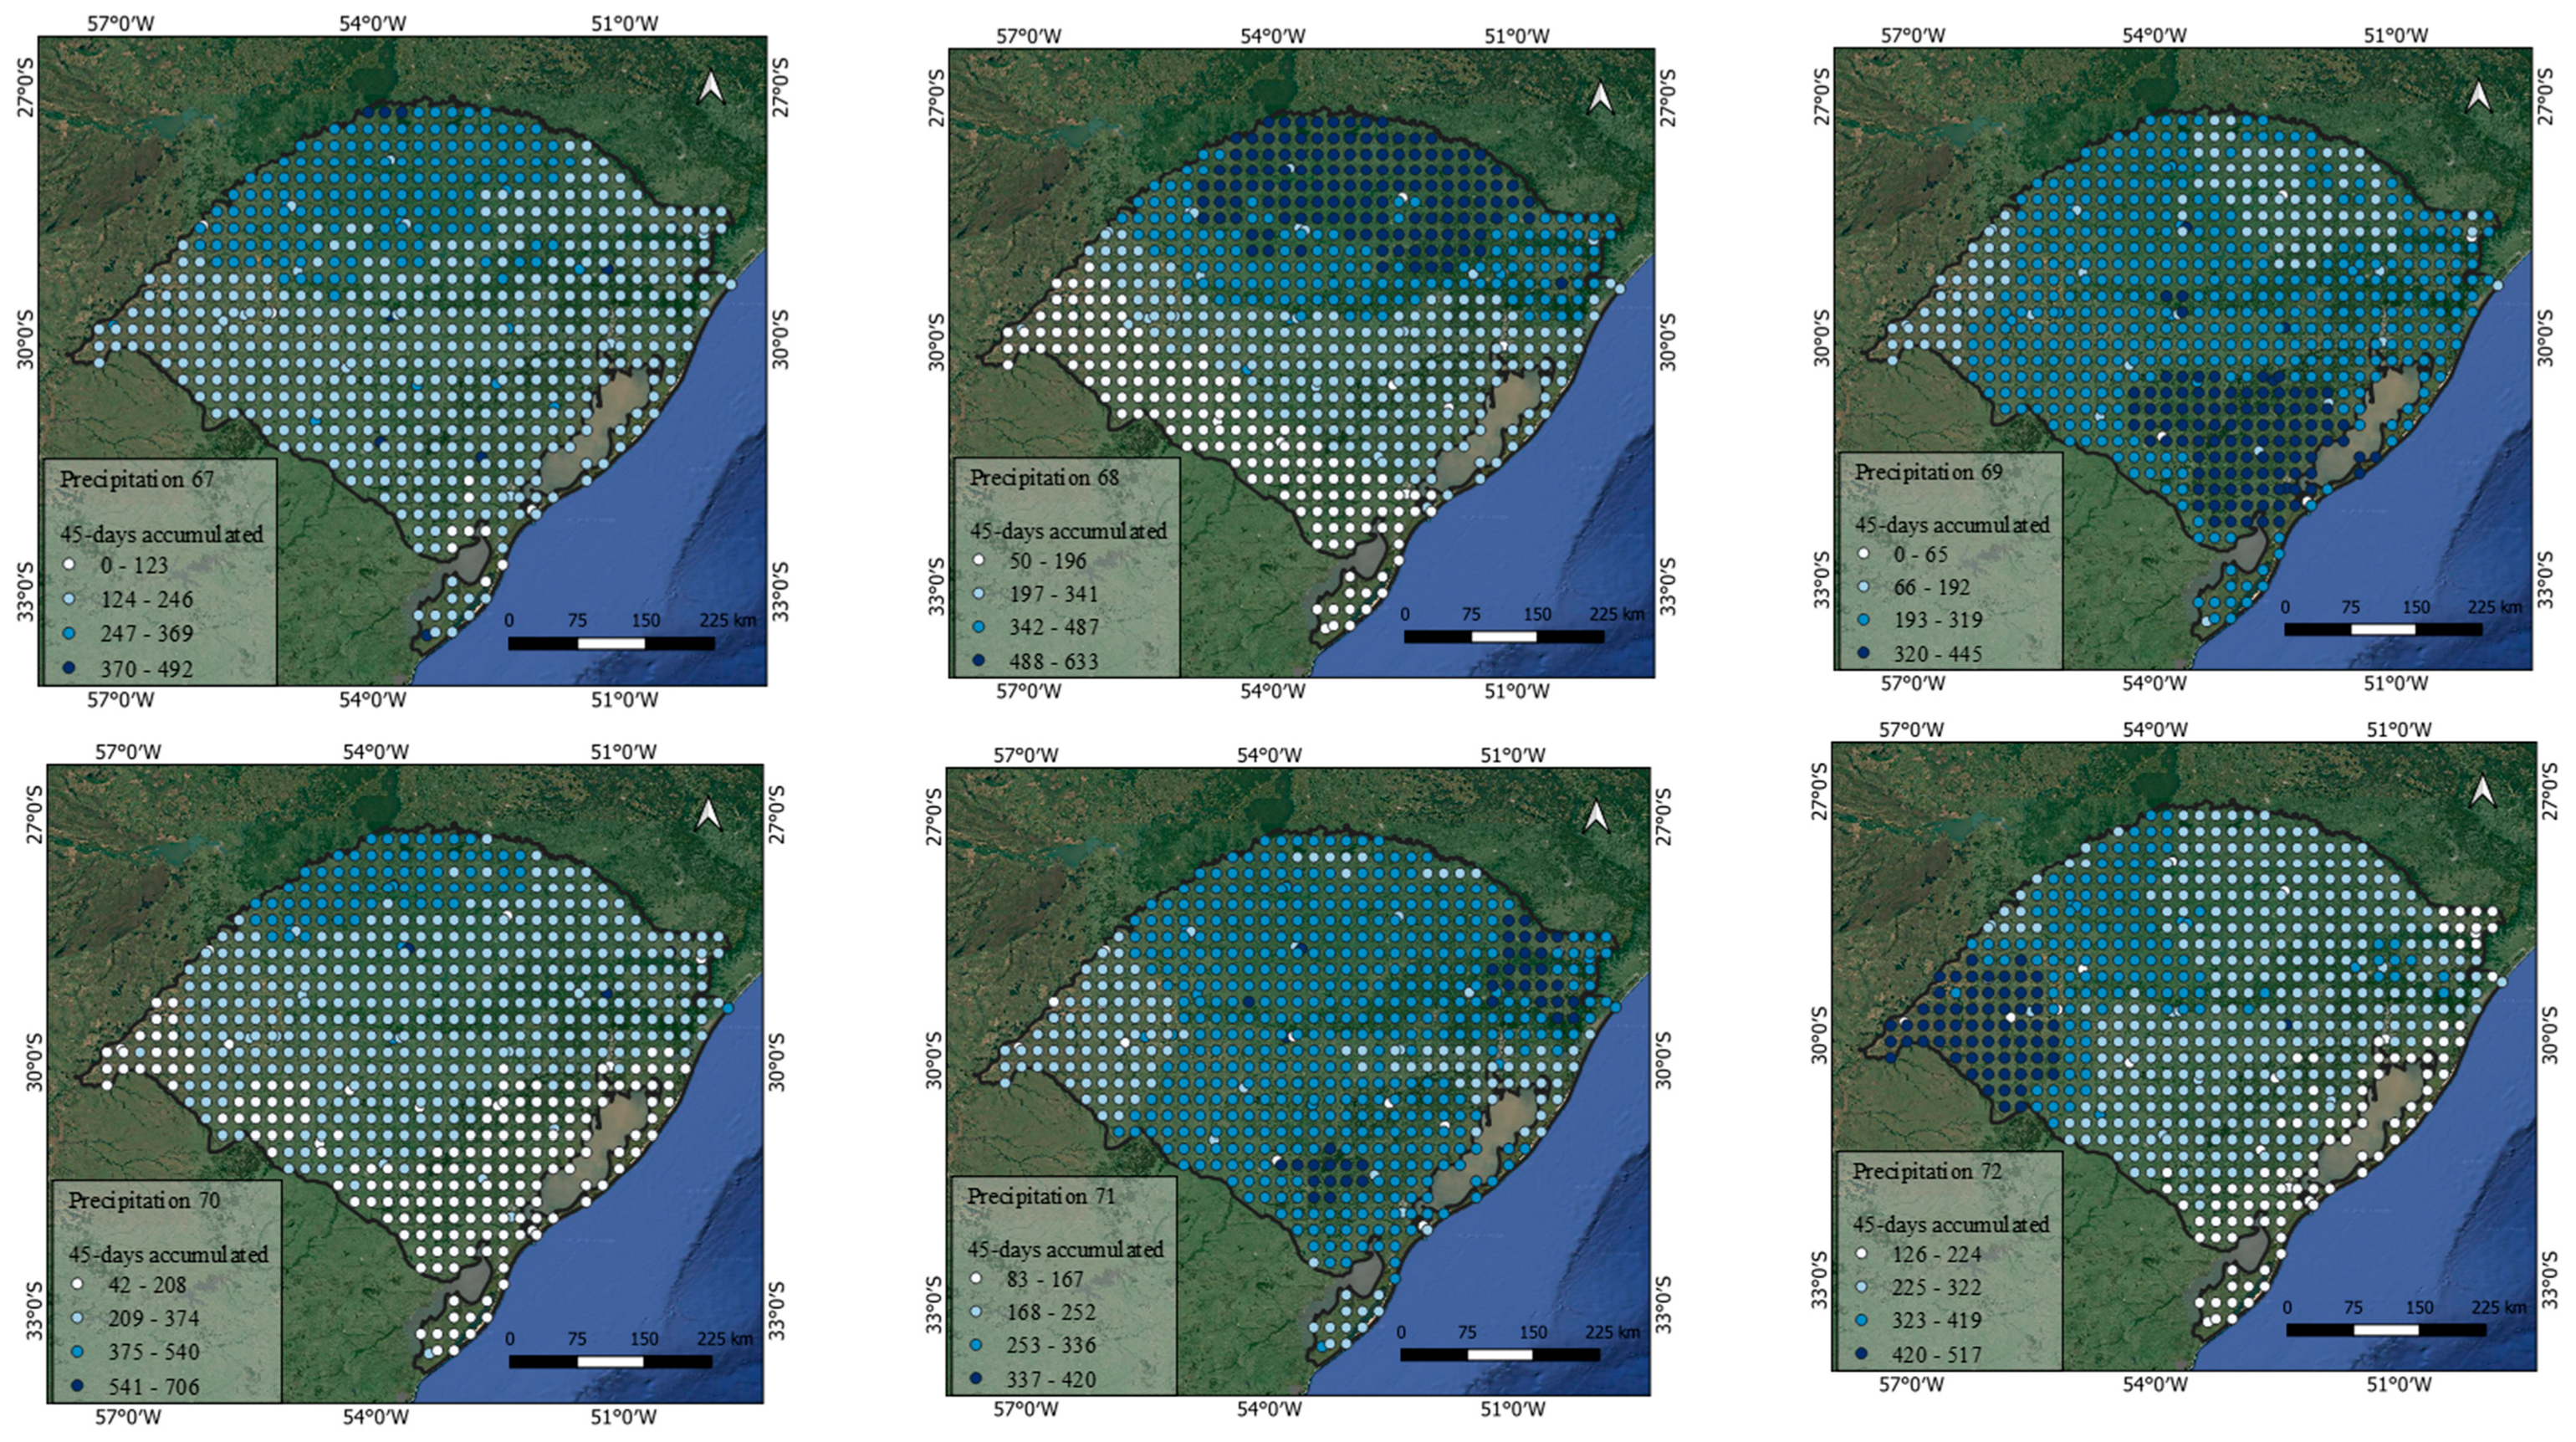Click north arrow on Precipitation 67 map
The image size is (2576, 1442).
pyautogui.click(x=711, y=87)
